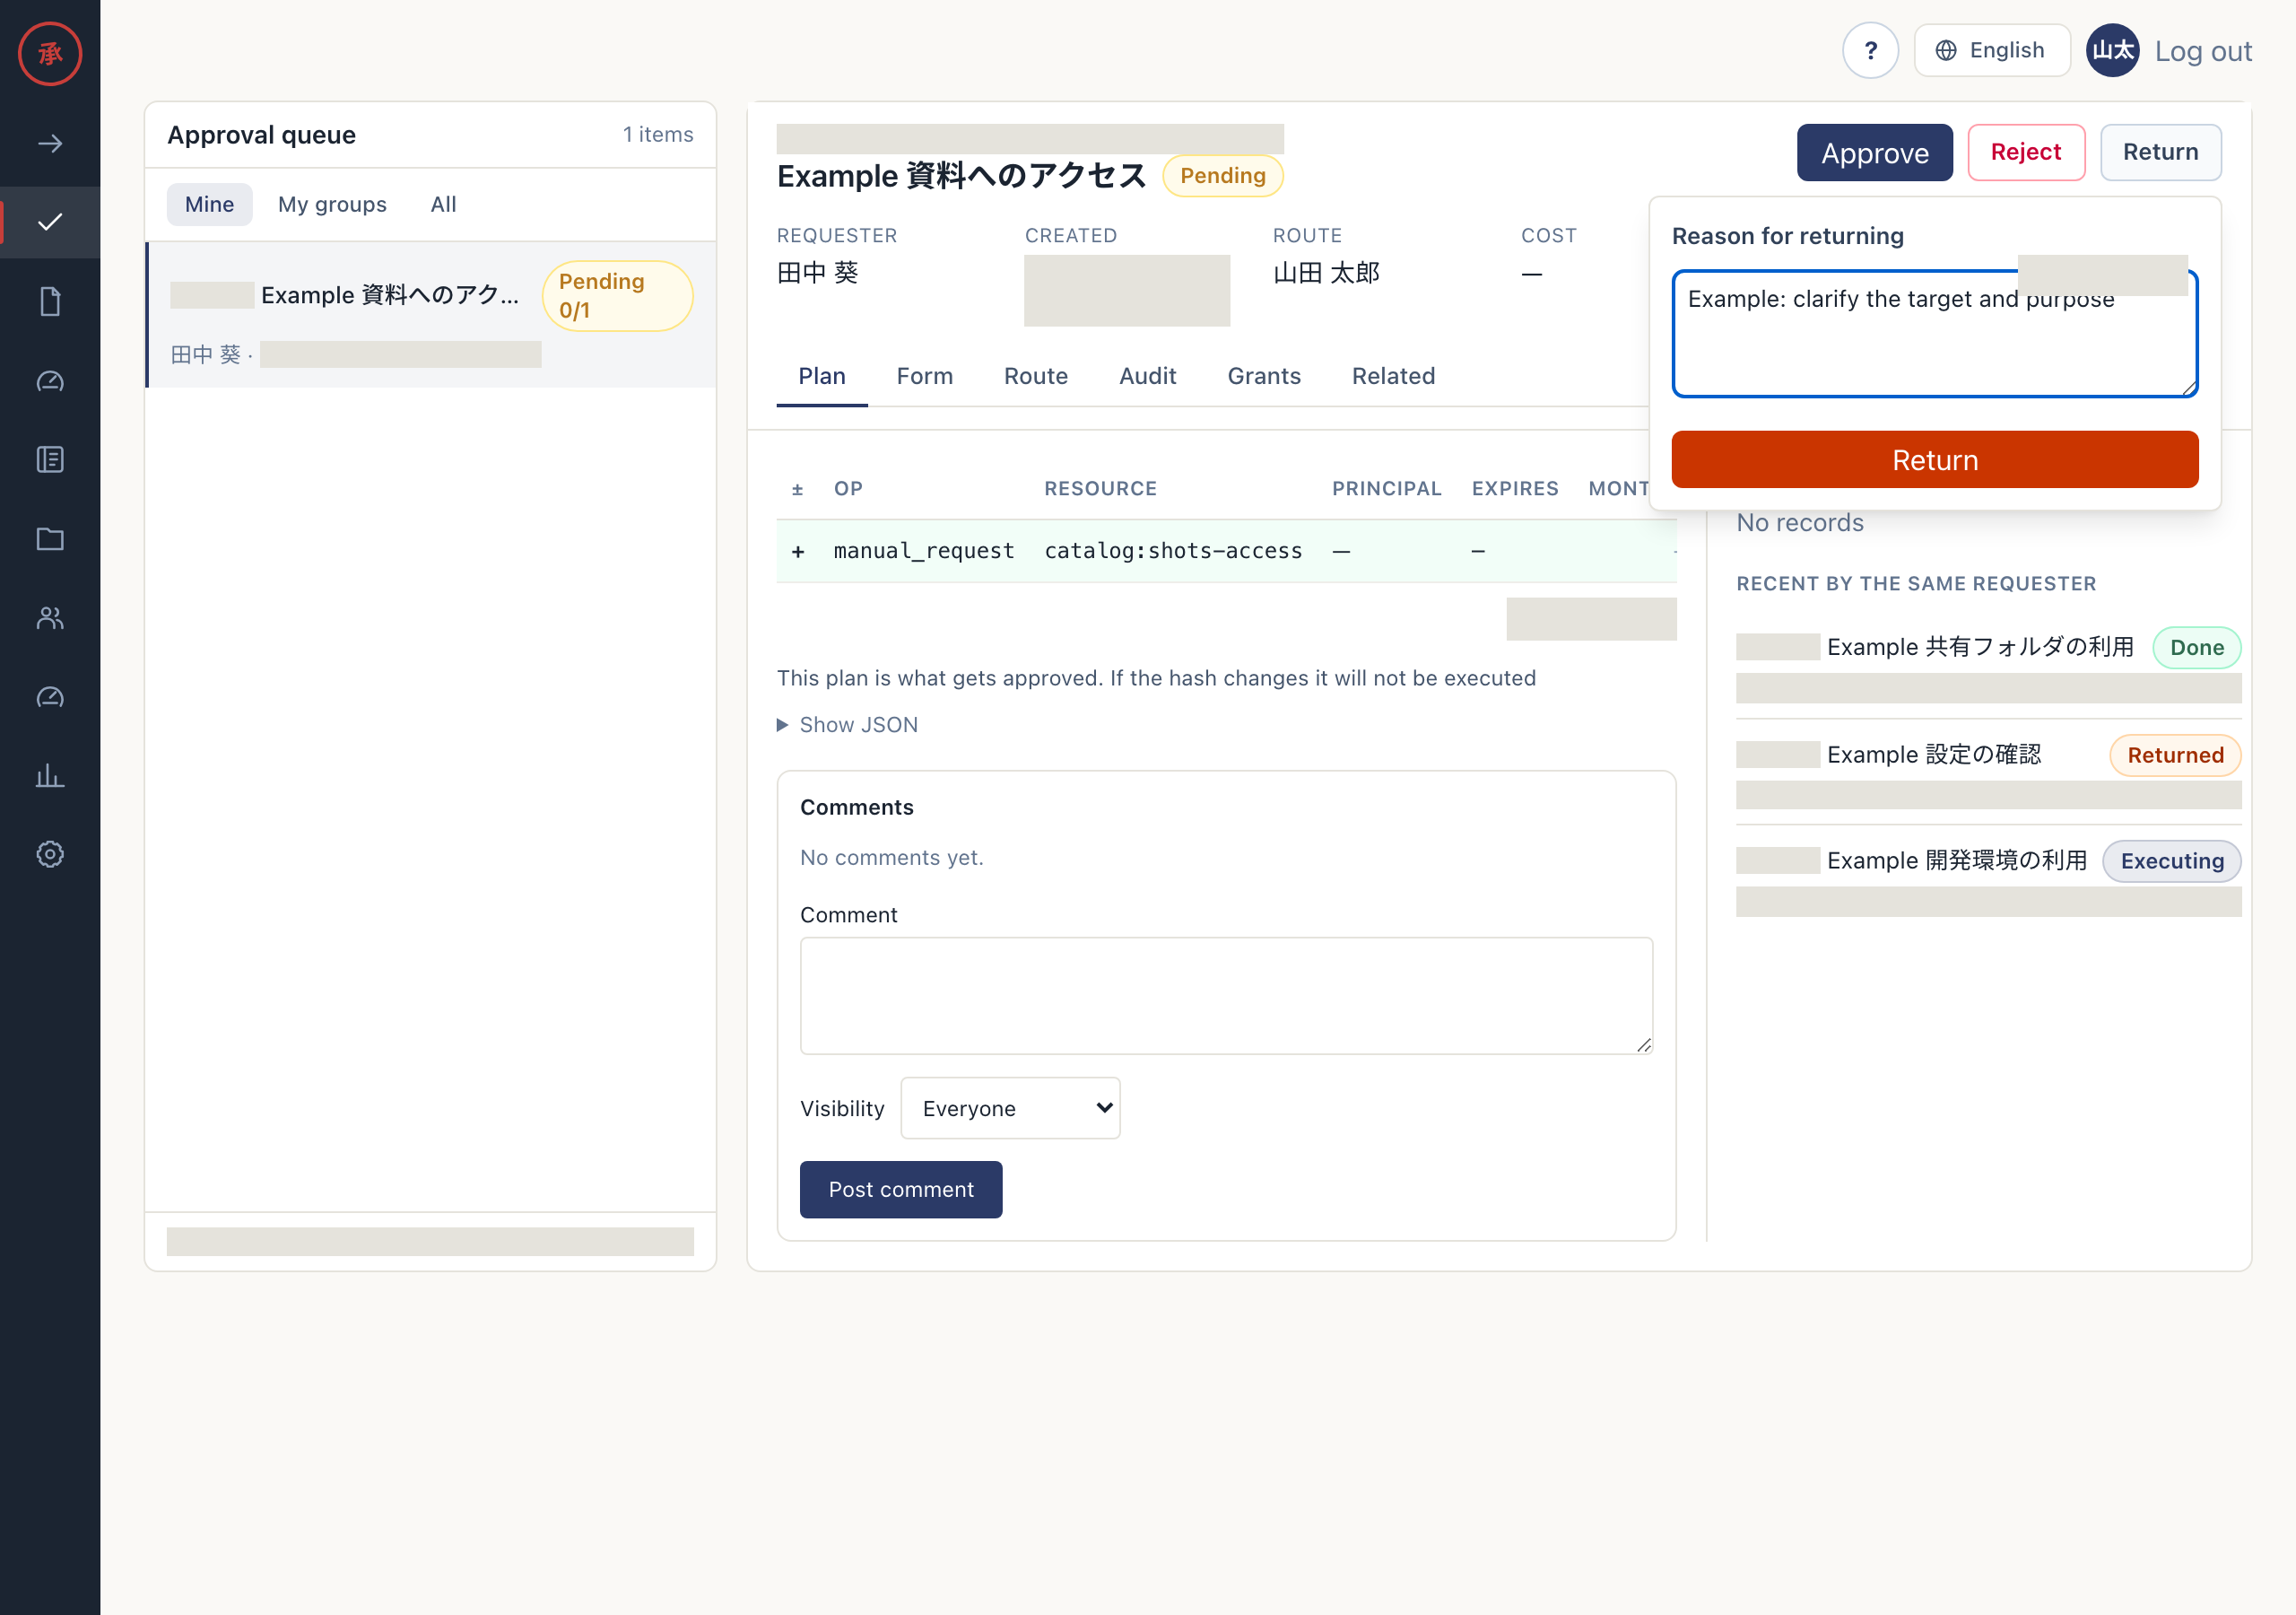The width and height of the screenshot is (2296, 1615).
Task: Switch to the Related tab
Action: (1393, 376)
